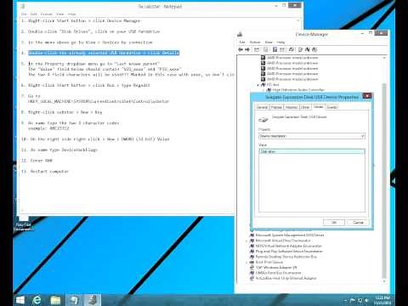Expand the Microsoft Virtual Drive Enumerator node

coord(246,241)
